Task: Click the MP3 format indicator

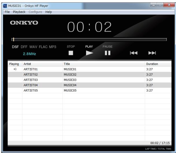Action: point(53,47)
